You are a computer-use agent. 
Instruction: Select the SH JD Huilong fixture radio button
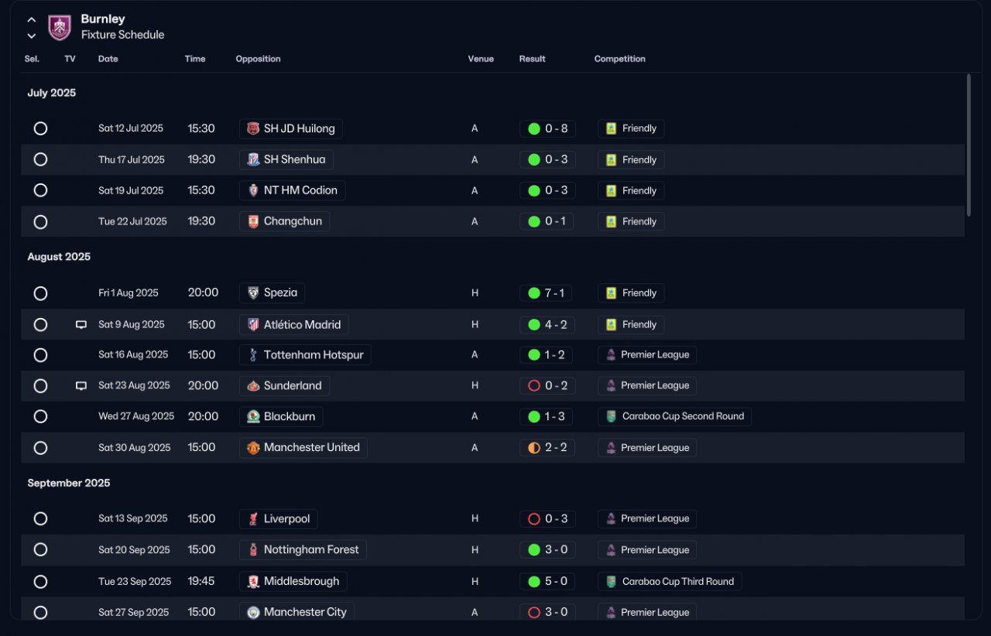point(40,128)
